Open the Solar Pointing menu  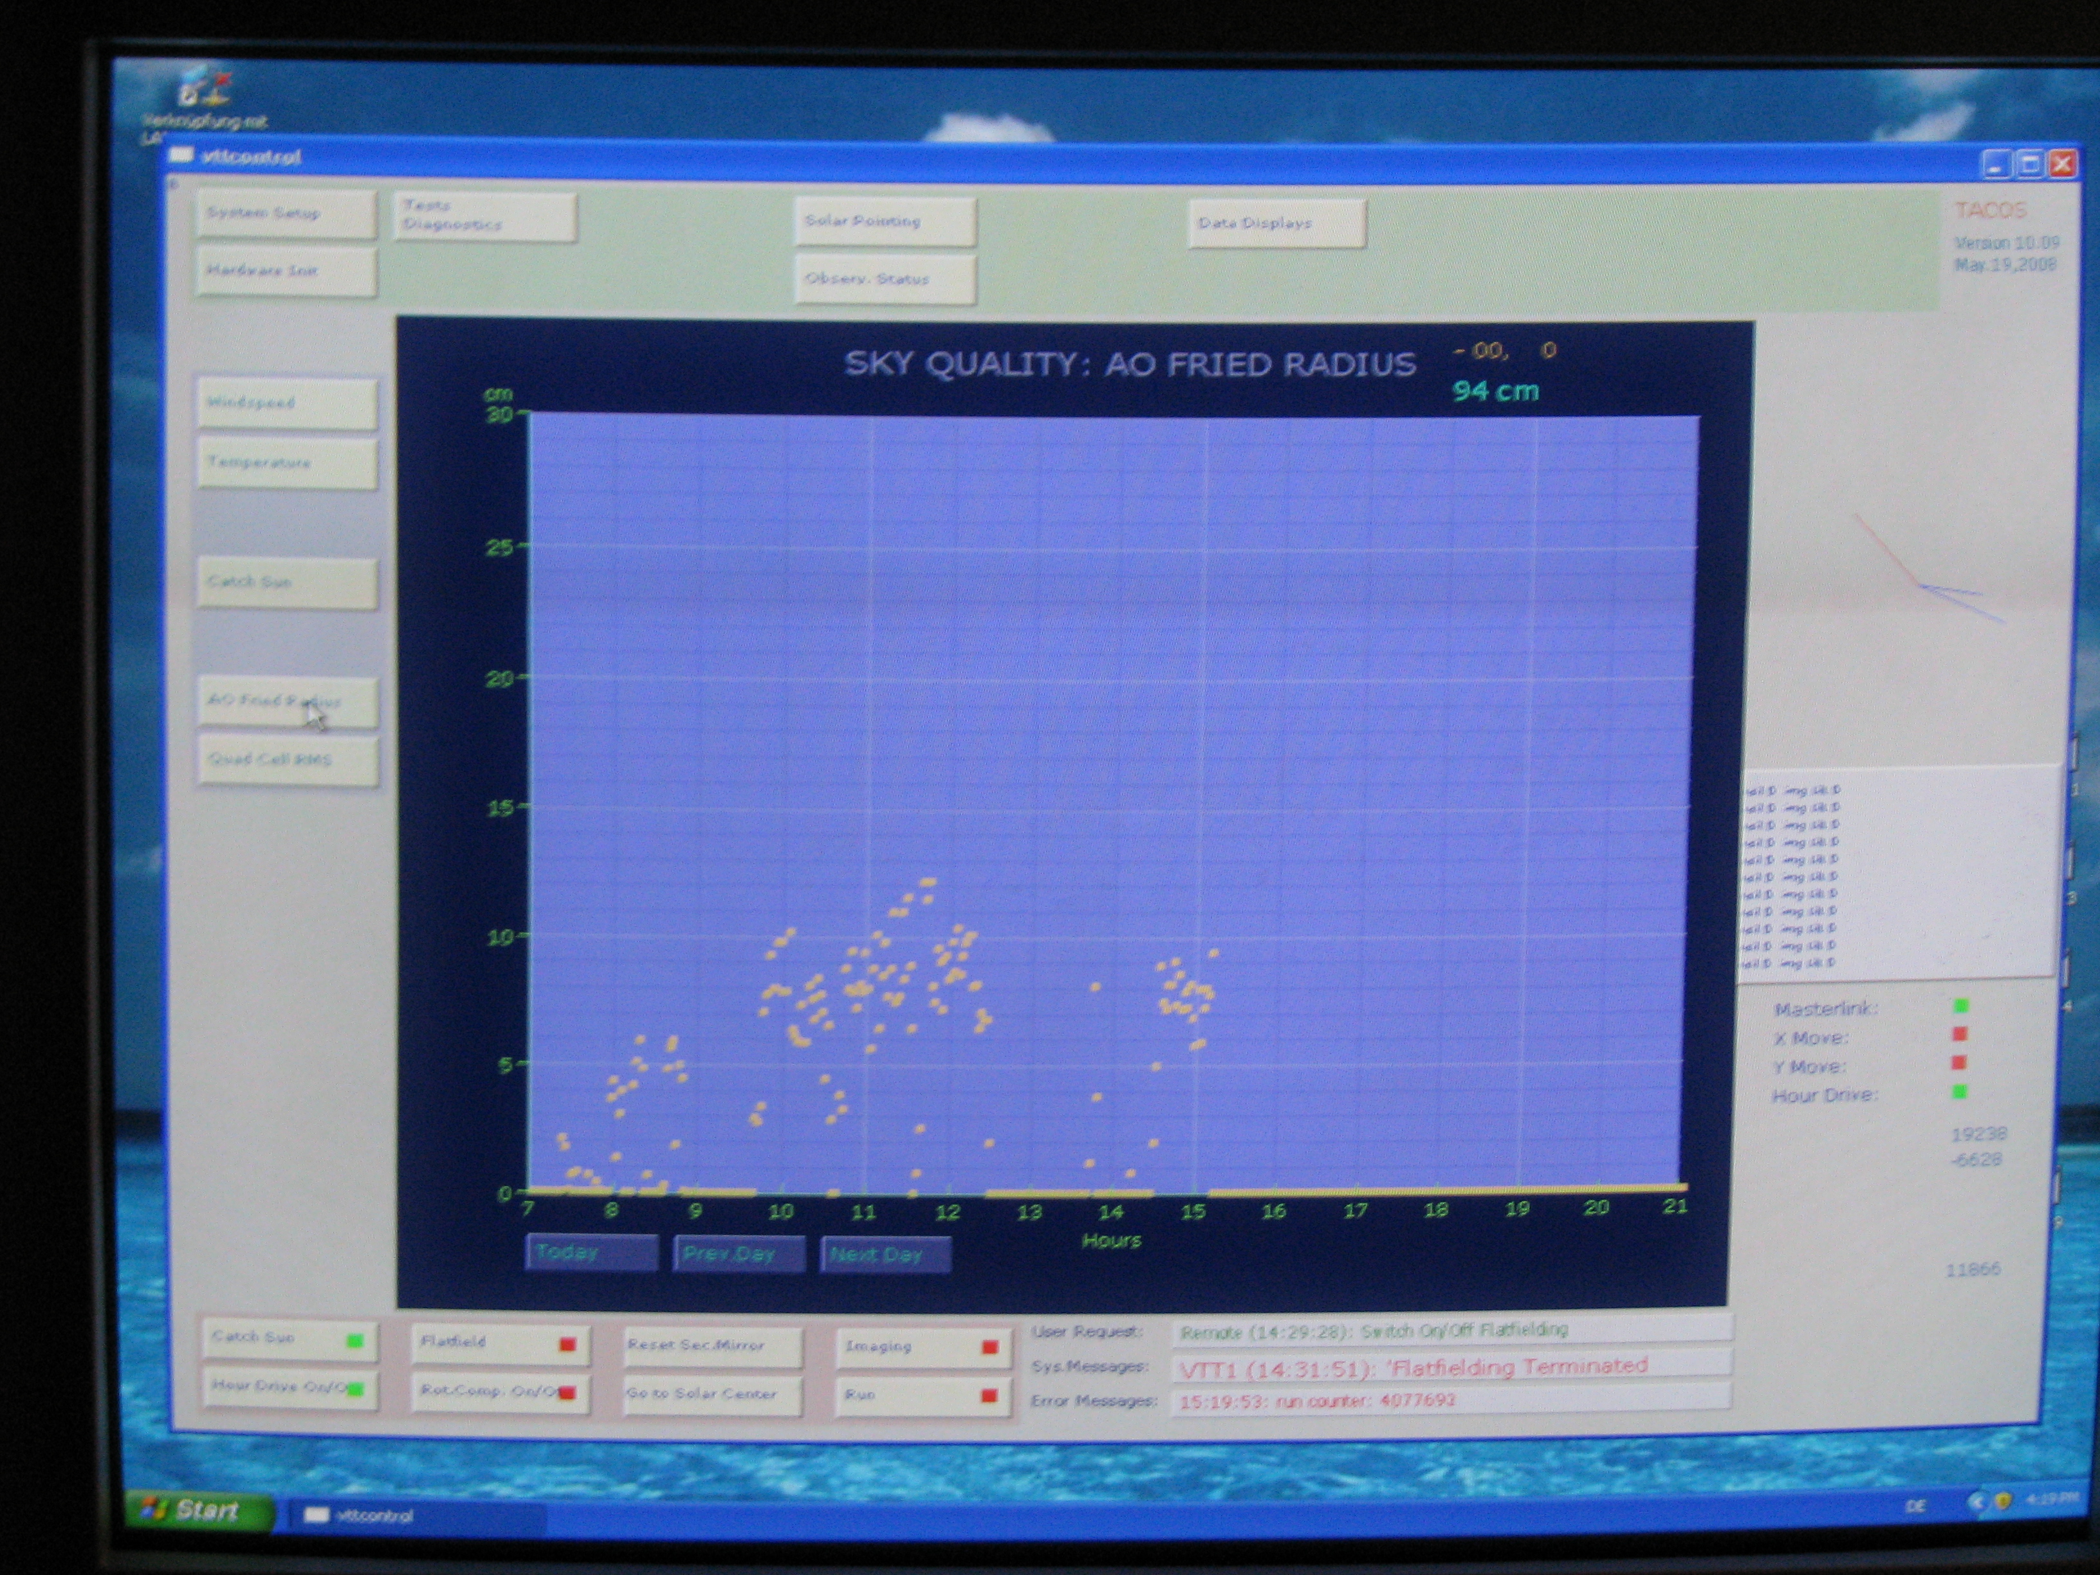point(884,221)
